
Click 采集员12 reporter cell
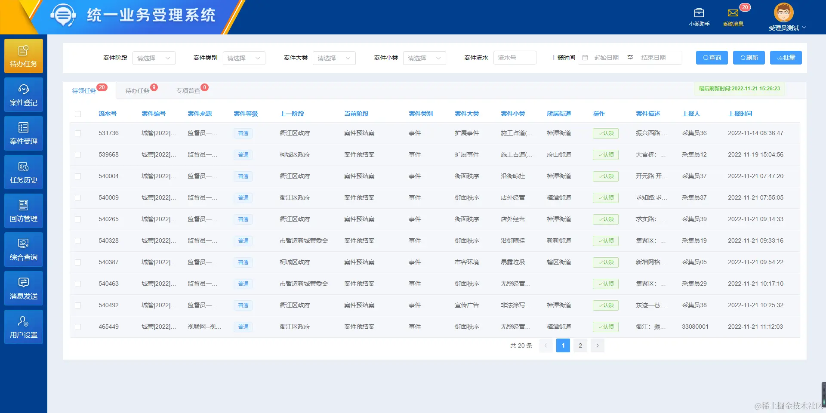pyautogui.click(x=694, y=155)
